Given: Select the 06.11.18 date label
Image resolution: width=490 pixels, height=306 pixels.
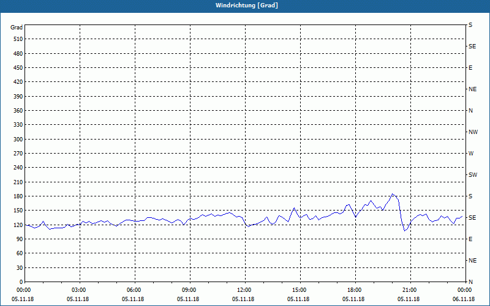Looking at the screenshot, I should point(463,299).
